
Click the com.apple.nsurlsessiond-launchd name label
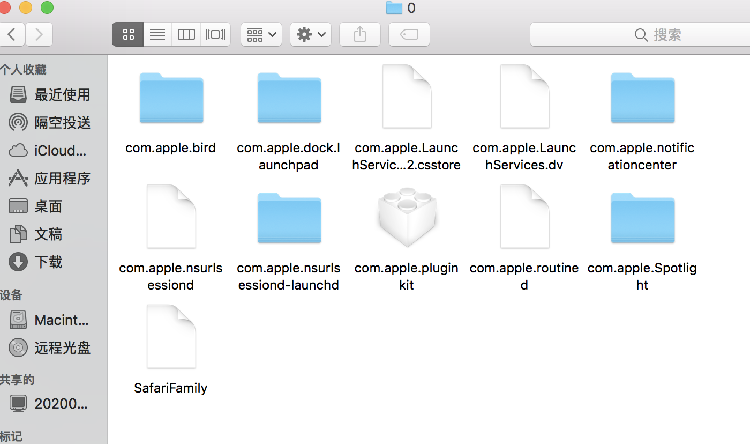289,276
